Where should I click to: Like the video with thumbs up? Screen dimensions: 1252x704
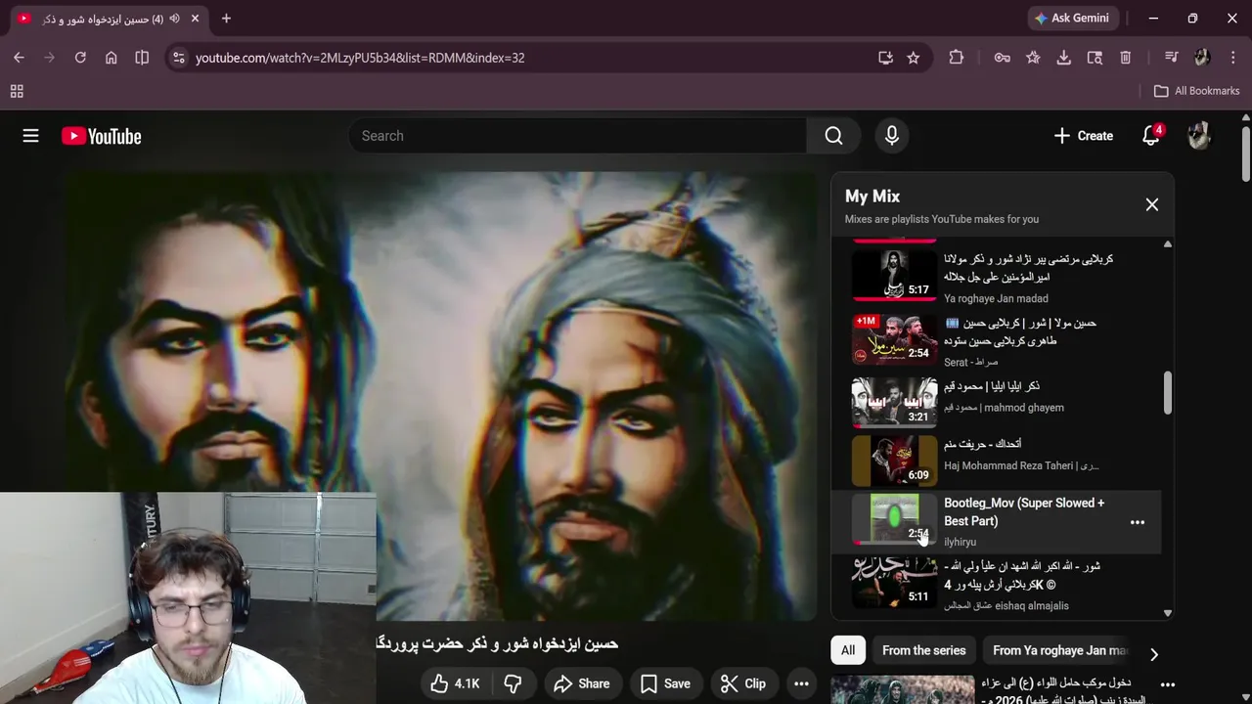click(x=455, y=683)
